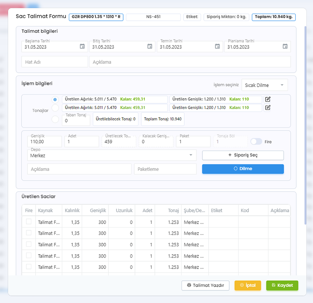Select the Taban Tonaj radio button
Screen dimensions: 313x303
(x=55, y=119)
